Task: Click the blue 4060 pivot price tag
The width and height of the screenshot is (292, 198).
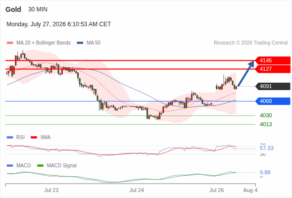Action: pyautogui.click(x=272, y=101)
